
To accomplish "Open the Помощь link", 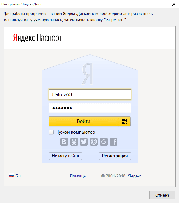I will pyautogui.click(x=78, y=176).
